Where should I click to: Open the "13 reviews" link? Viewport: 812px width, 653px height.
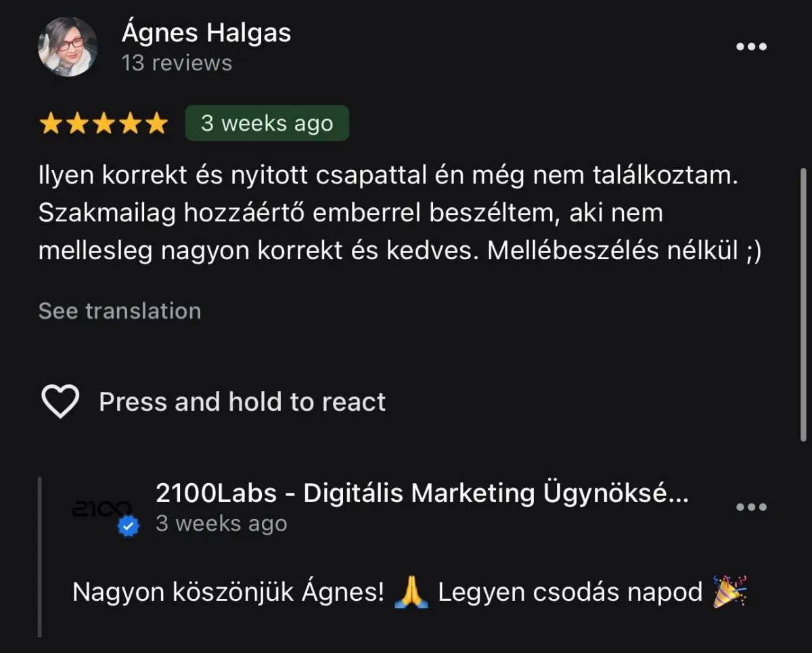click(177, 63)
